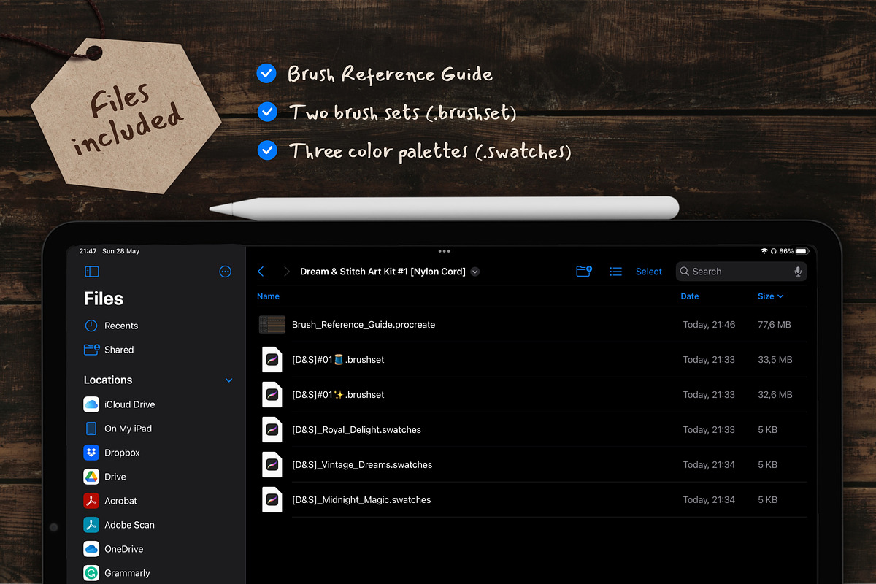This screenshot has width=876, height=584.
Task: Go back with the left chevron
Action: coord(261,272)
